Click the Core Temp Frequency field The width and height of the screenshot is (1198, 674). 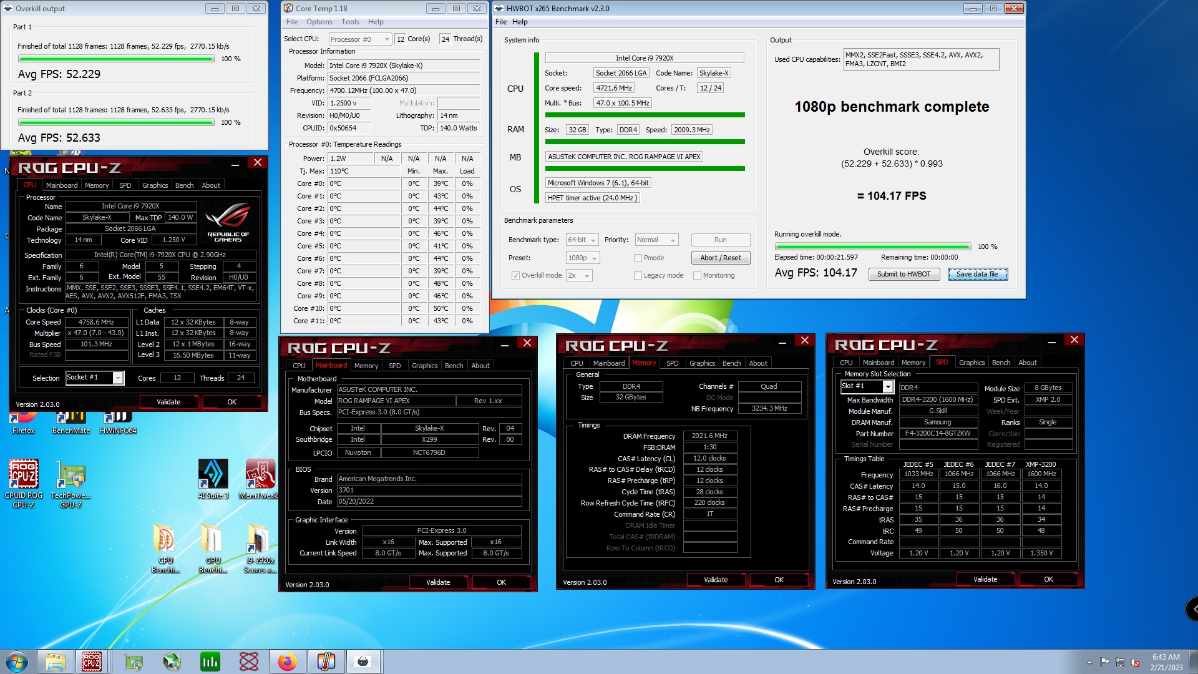click(x=404, y=90)
